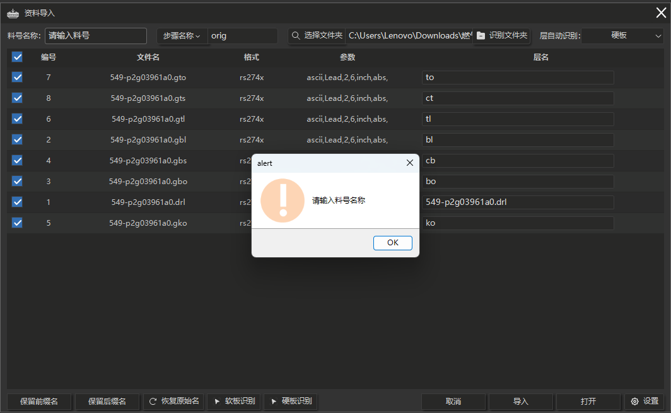Click the arrow icon on 软板识别

click(x=217, y=402)
